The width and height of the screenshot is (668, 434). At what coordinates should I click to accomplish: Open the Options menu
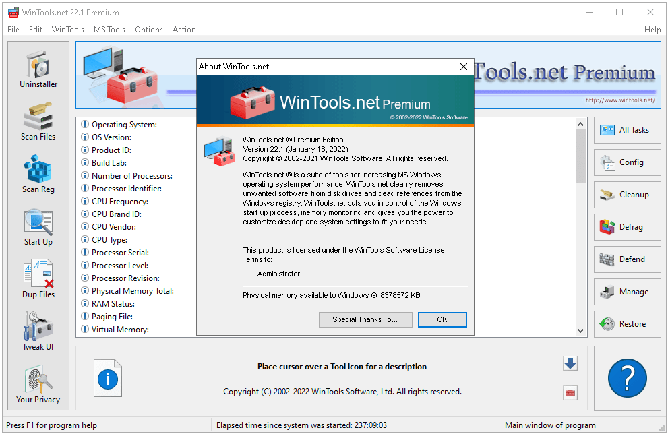point(149,30)
